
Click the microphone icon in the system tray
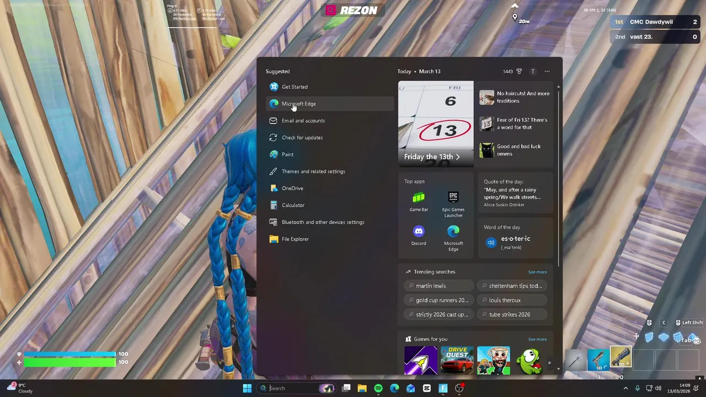tap(638, 388)
